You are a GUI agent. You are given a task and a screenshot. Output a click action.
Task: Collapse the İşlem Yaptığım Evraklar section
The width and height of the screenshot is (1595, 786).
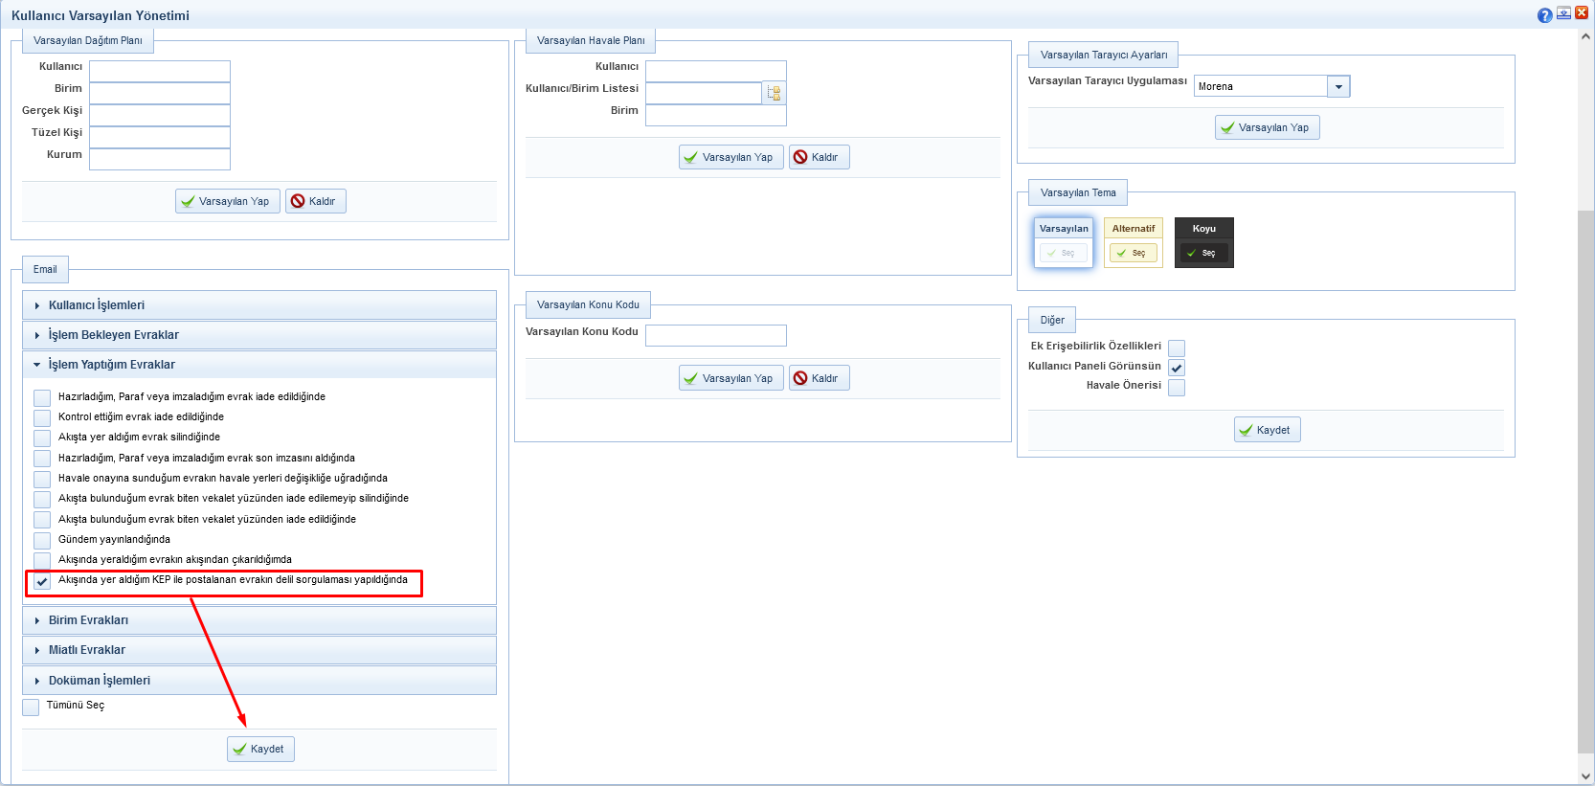pyautogui.click(x=111, y=365)
